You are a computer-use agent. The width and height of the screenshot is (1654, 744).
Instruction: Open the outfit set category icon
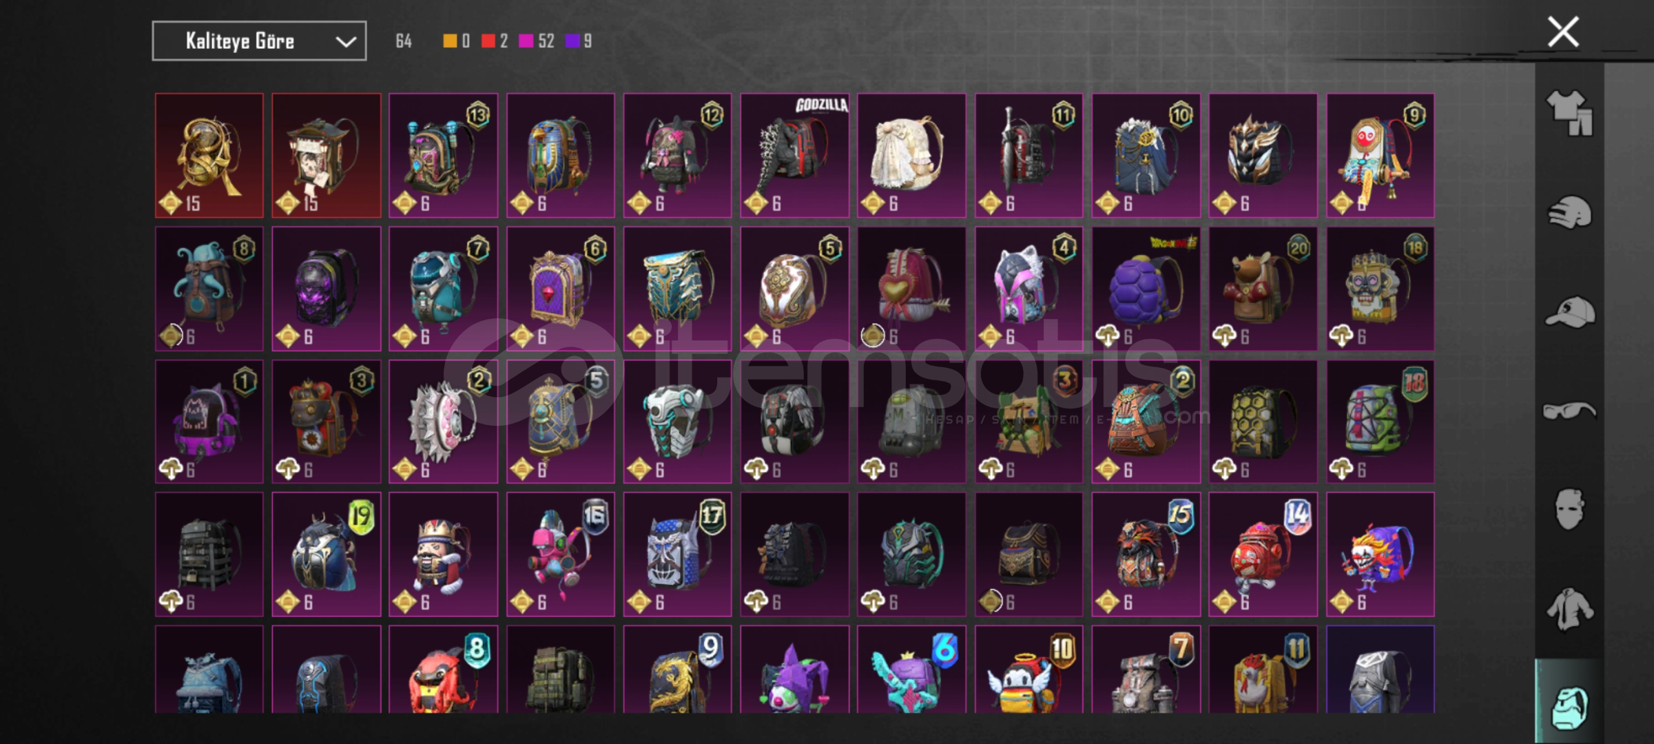tap(1569, 113)
